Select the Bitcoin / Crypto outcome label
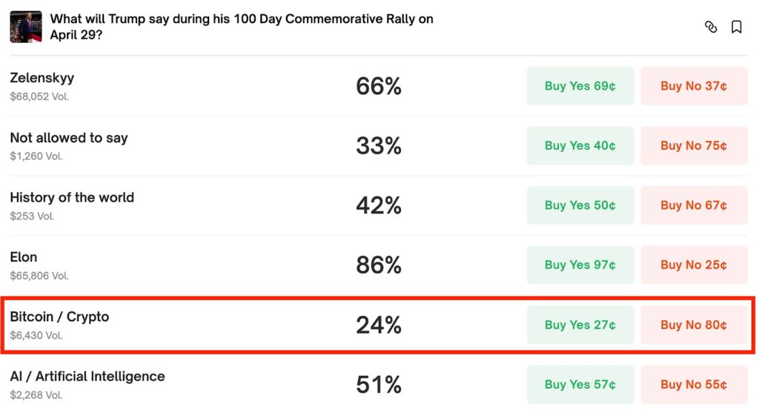This screenshot has height=413, width=759. click(59, 317)
